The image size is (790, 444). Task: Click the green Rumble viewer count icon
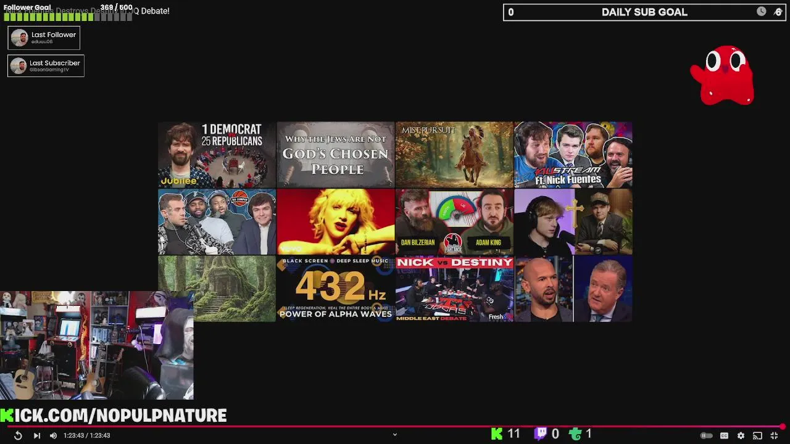575,434
